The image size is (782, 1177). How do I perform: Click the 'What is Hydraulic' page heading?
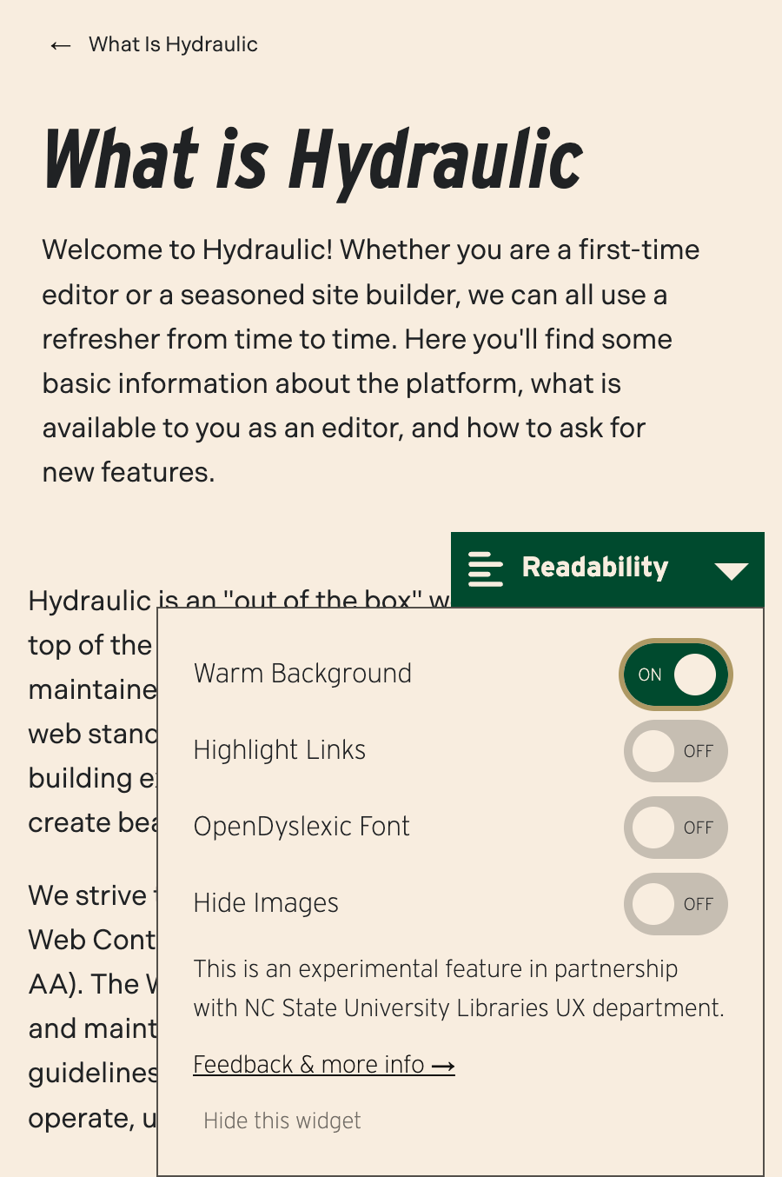[313, 159]
